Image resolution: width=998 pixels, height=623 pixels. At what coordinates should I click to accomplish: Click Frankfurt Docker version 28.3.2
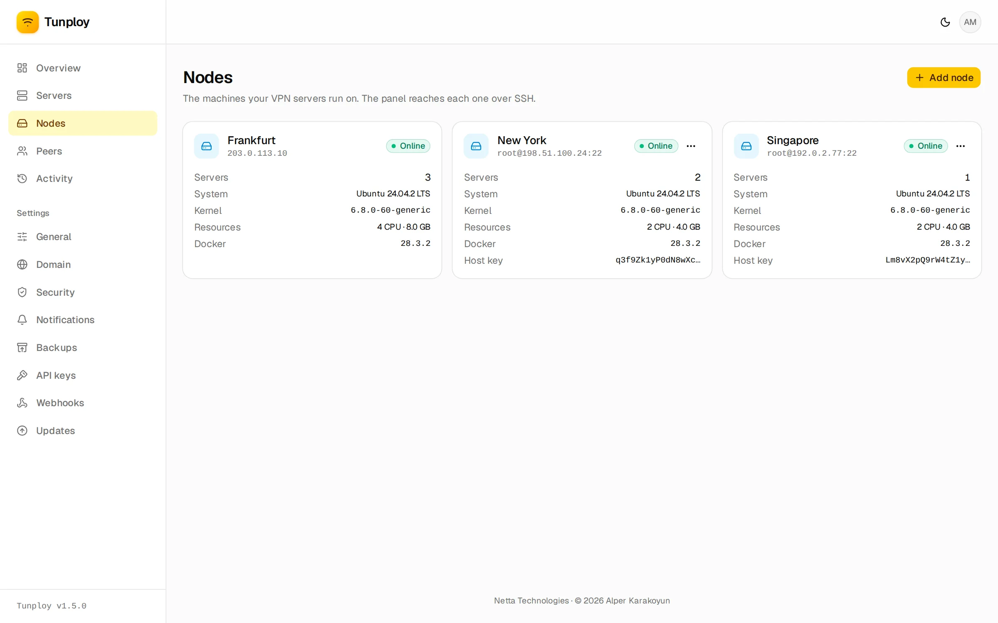pyautogui.click(x=415, y=243)
